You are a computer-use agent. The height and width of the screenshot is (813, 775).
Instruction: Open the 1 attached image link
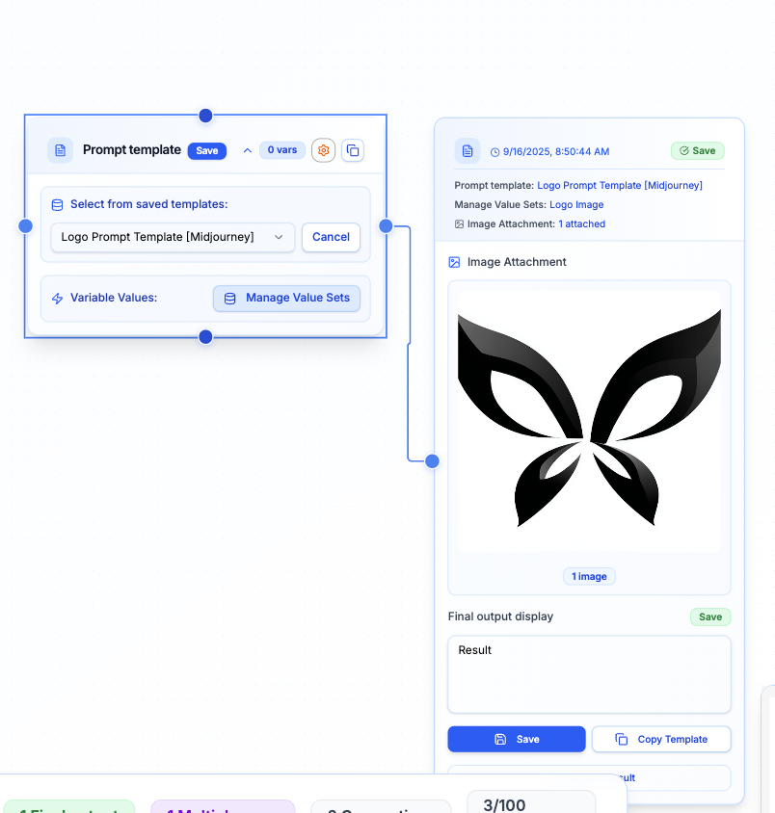(581, 223)
